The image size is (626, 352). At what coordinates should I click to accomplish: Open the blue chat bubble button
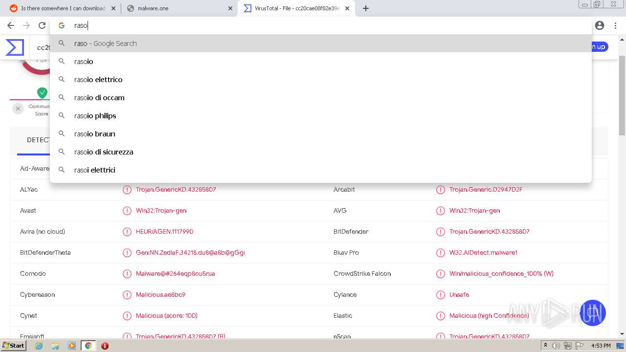pyautogui.click(x=593, y=313)
